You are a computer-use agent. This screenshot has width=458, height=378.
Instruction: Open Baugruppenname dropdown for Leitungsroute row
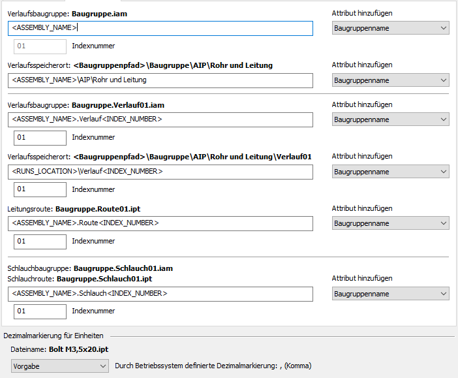click(x=390, y=224)
